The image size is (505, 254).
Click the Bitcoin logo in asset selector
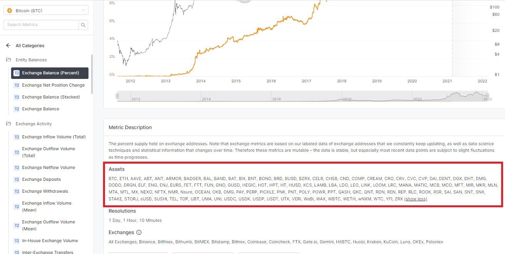[10, 11]
